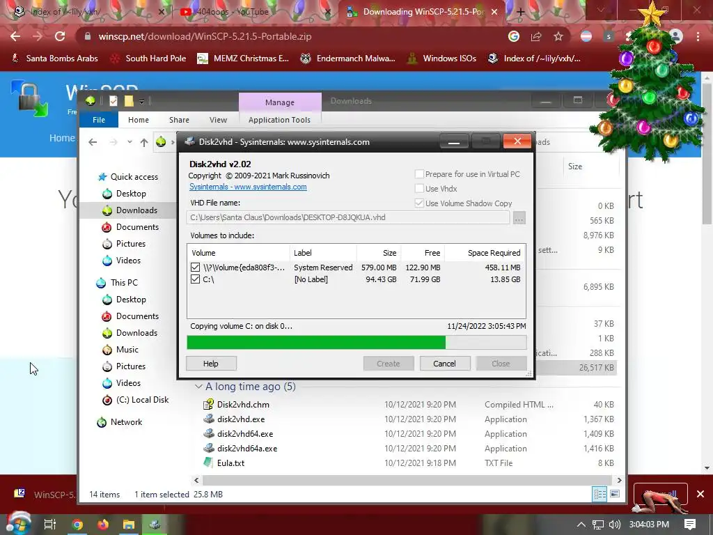Click the Disk2vhd taskbar icon
The width and height of the screenshot is (713, 535).
pyautogui.click(x=155, y=525)
